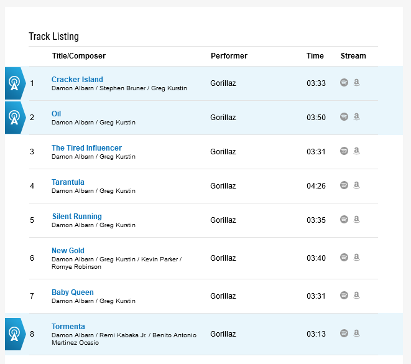Click the track pick badge beside Tormenta
Viewport: 411px width, 364px height.
[14, 334]
